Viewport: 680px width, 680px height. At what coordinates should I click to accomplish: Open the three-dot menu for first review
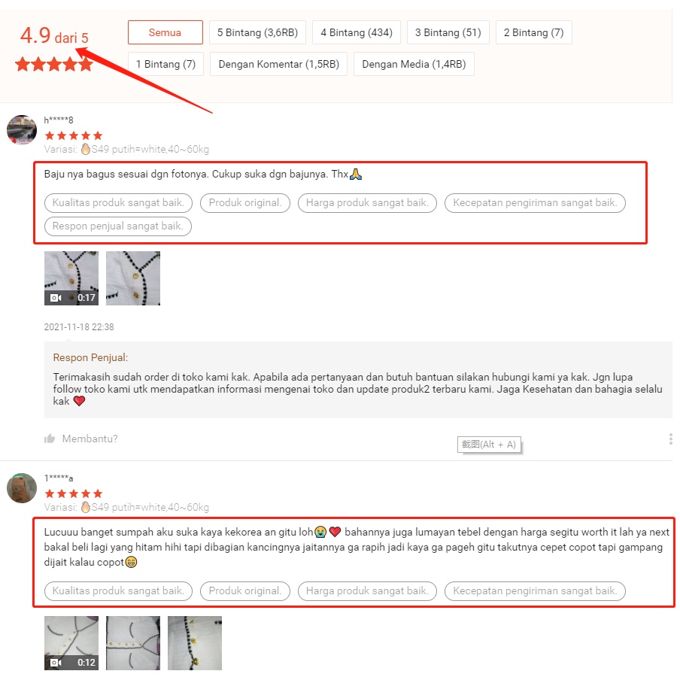[670, 439]
